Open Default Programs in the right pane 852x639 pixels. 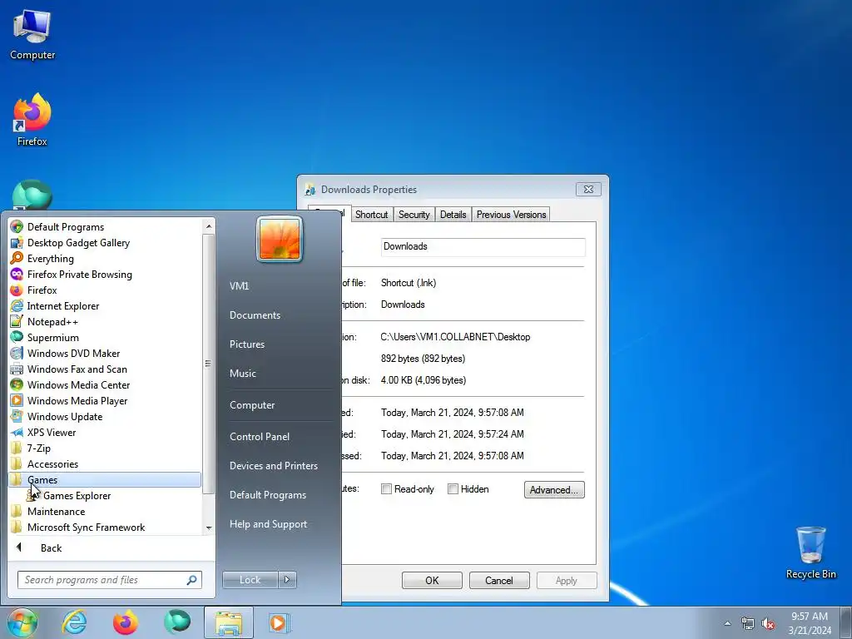(x=268, y=495)
